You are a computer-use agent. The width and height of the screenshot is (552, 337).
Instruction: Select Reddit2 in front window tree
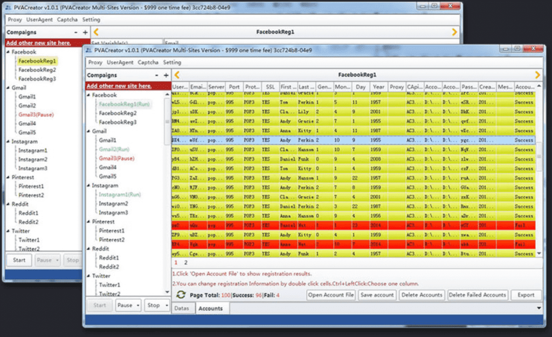[x=109, y=267]
